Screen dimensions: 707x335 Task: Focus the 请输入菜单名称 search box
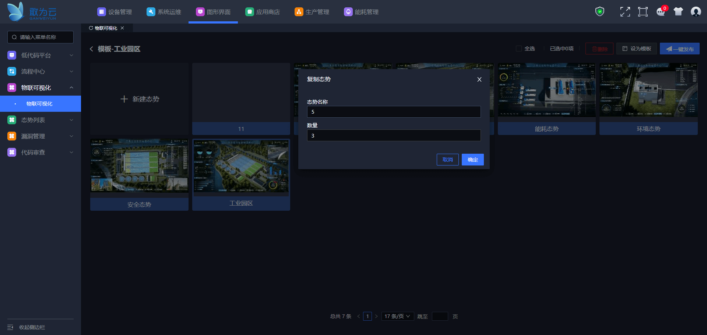point(41,37)
